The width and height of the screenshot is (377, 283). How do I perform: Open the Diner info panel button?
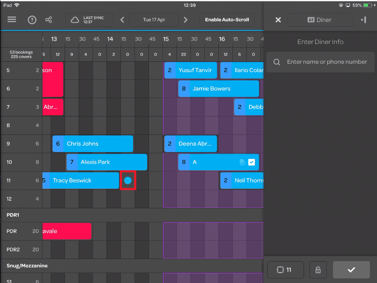320,19
